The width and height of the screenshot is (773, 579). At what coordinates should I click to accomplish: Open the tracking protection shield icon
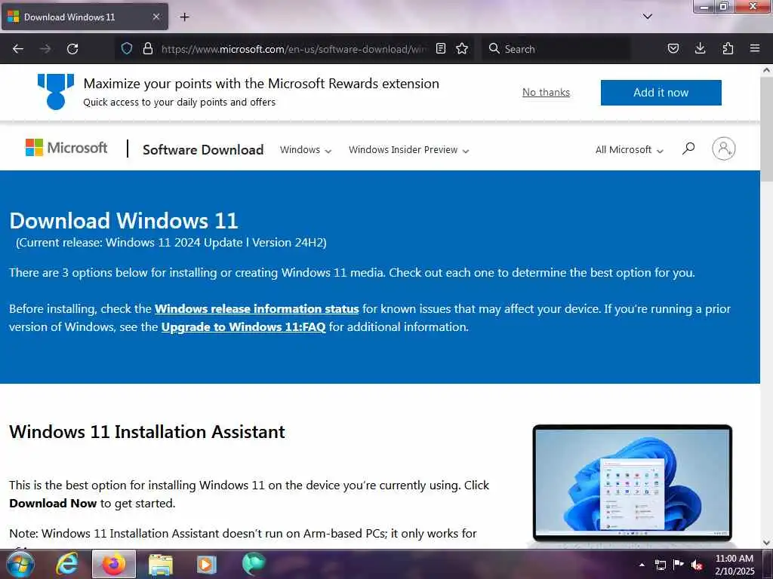click(127, 49)
